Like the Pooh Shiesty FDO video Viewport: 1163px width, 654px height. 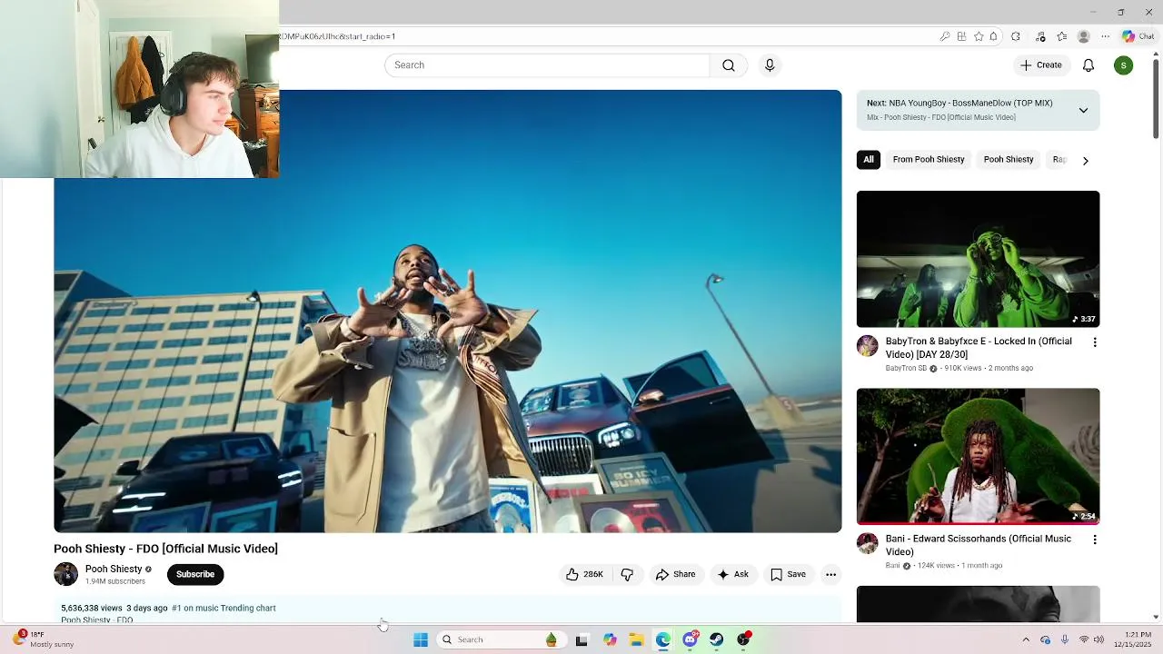(584, 574)
